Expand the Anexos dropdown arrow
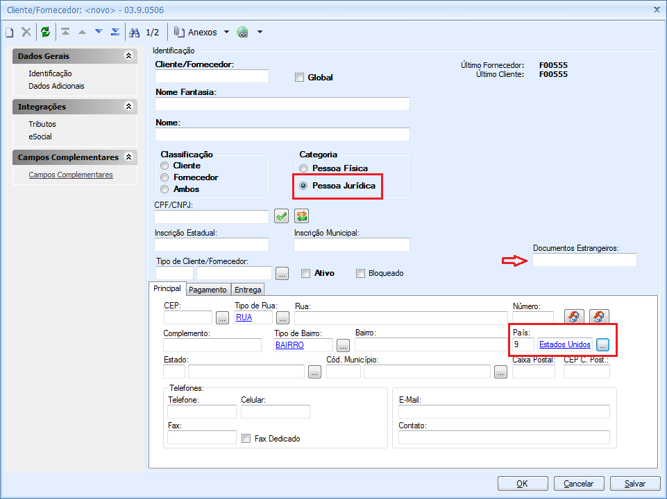Screen dimensions: 667x499 tap(226, 32)
